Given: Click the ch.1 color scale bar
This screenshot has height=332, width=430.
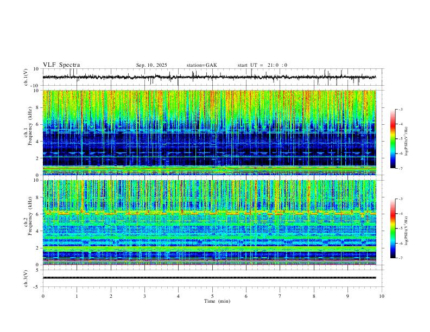Looking at the screenshot, I should 393,139.
